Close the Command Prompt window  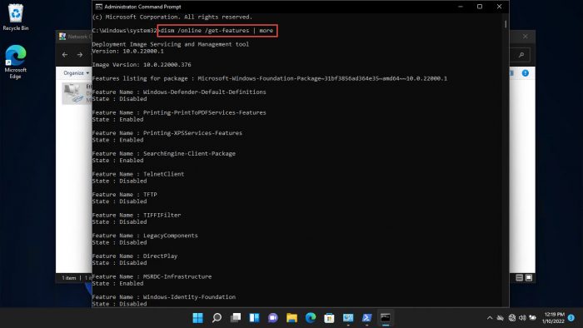click(500, 7)
